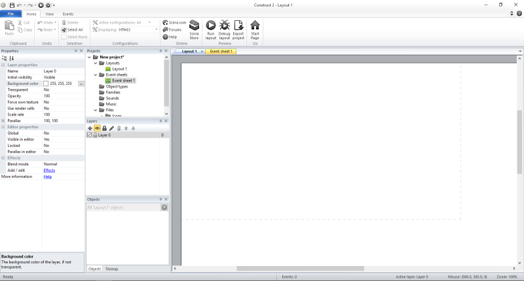Click the Objects search field
This screenshot has height=281, width=524.
(x=123, y=207)
